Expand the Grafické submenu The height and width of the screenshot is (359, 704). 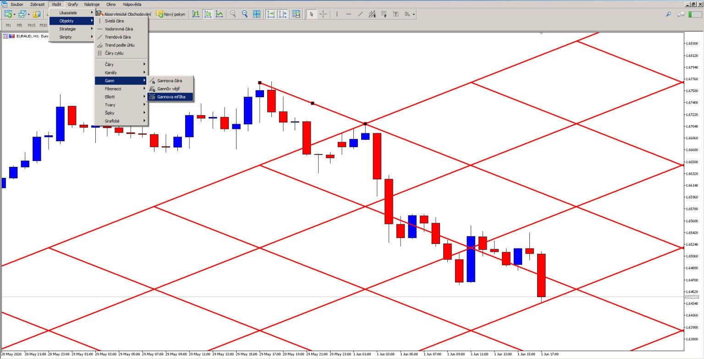tap(121, 121)
